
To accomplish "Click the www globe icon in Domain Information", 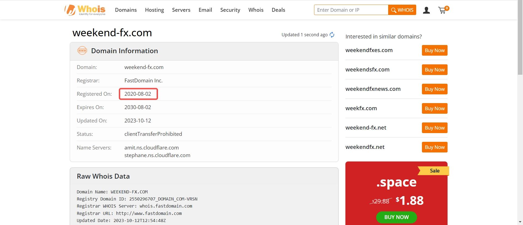I will [x=82, y=50].
